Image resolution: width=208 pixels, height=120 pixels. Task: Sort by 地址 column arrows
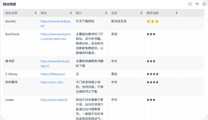pyautogui.click(x=71, y=13)
